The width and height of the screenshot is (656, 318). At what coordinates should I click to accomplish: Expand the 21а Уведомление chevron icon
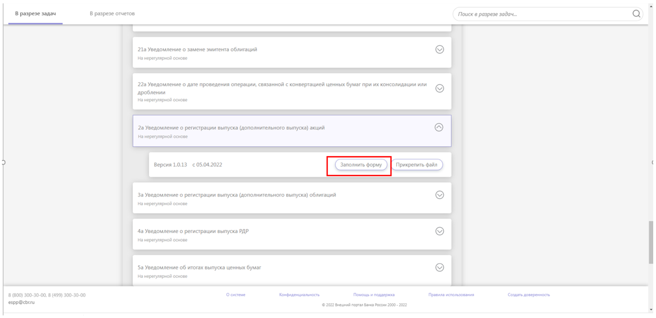[439, 50]
